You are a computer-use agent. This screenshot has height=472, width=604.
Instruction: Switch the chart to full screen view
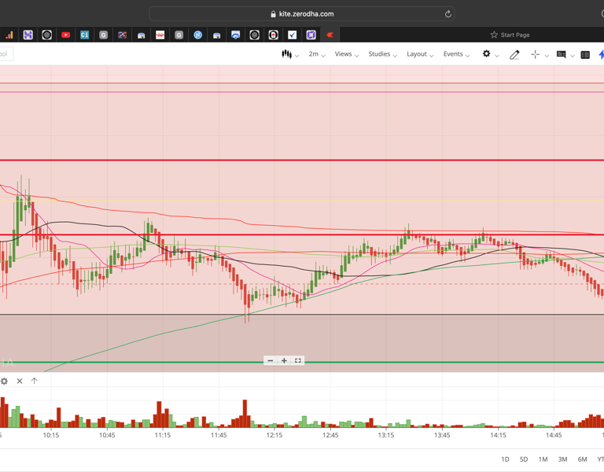[x=298, y=360]
